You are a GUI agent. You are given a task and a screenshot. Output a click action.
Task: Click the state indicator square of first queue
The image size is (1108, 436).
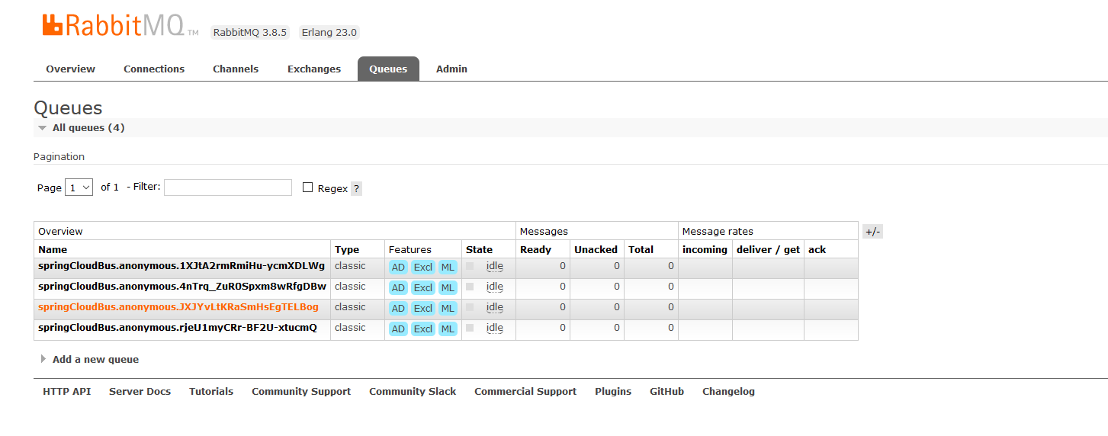[470, 266]
